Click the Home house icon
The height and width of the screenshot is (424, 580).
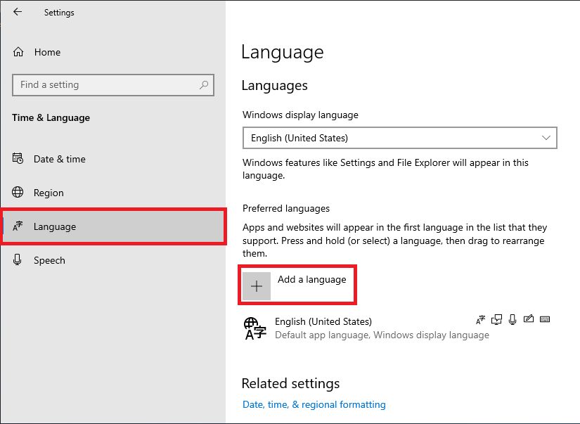point(18,52)
